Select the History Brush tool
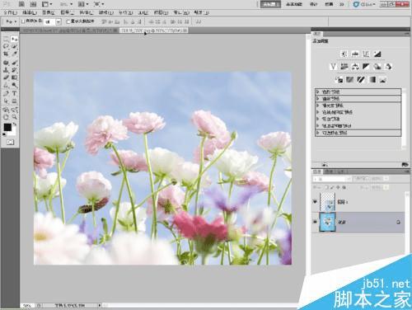Image resolution: width=412 pixels, height=310 pixels. [x=14, y=70]
